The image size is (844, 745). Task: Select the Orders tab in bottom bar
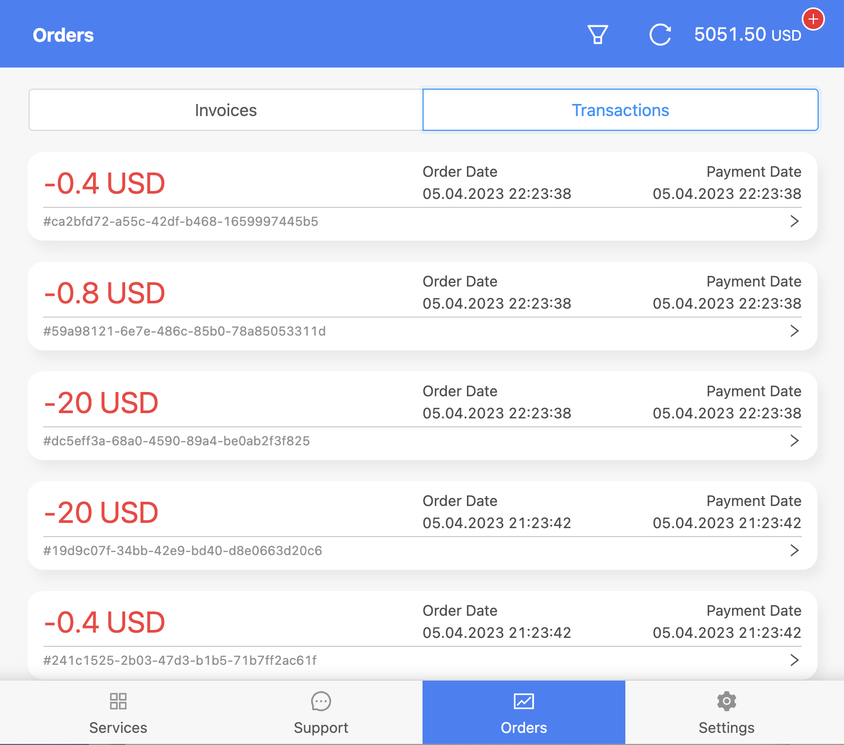pos(524,712)
